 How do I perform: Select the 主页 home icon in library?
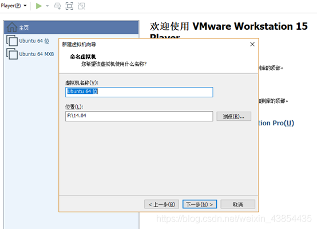(x=11, y=27)
